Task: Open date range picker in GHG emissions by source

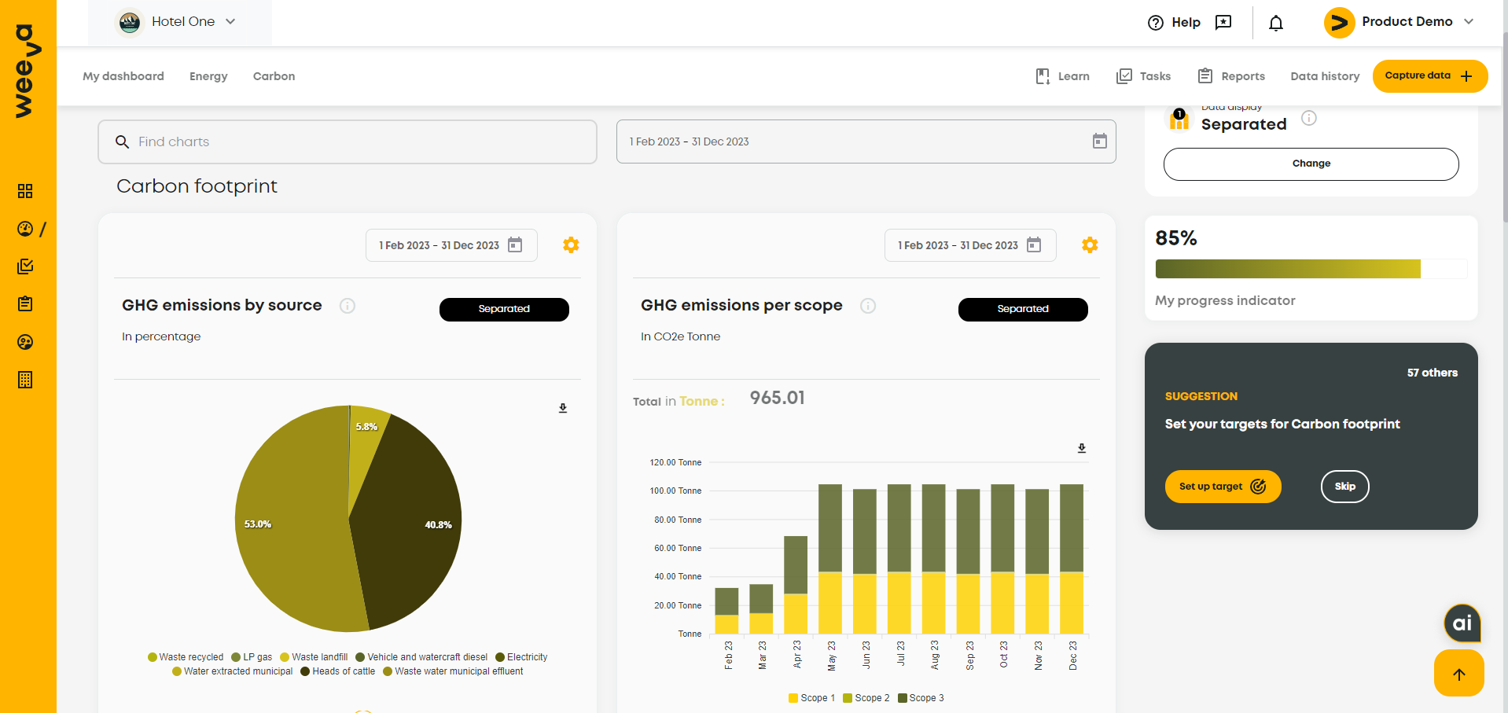Action: click(451, 245)
